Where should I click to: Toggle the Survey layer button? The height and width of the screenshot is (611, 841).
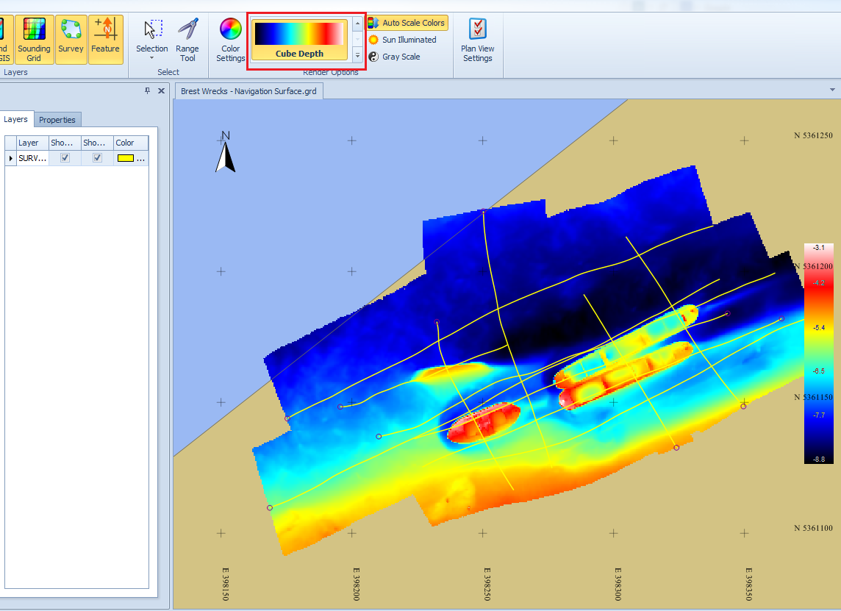tap(71, 40)
